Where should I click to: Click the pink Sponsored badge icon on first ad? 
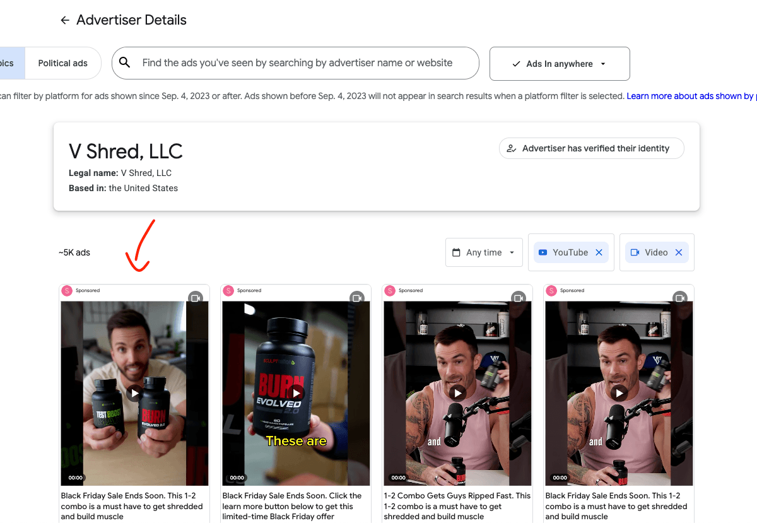pos(67,290)
